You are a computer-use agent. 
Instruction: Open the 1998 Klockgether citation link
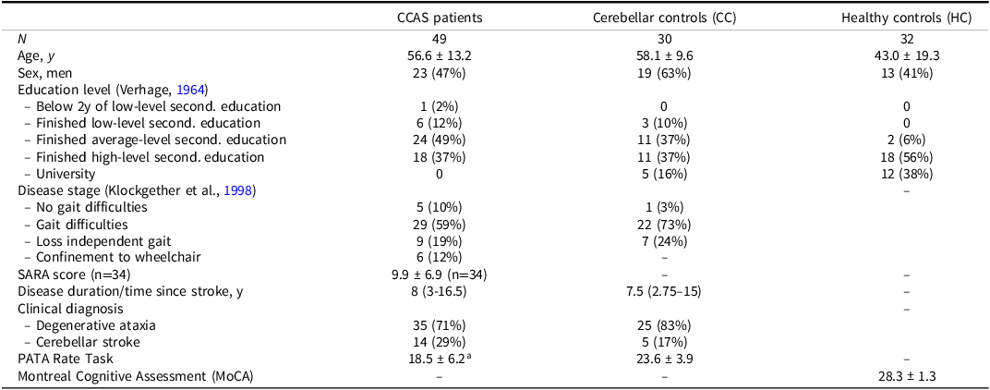tap(240, 190)
